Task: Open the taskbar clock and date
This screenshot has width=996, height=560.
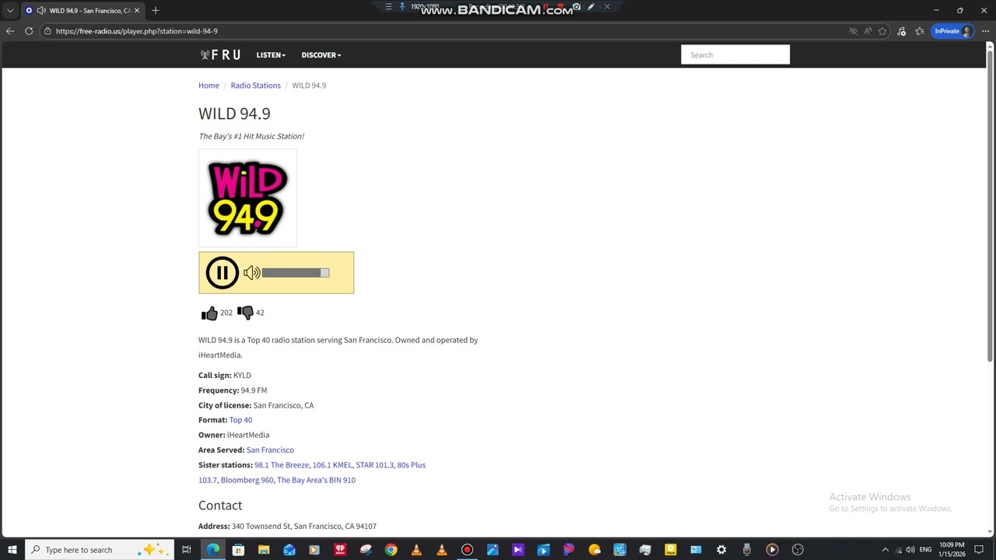Action: coord(952,550)
